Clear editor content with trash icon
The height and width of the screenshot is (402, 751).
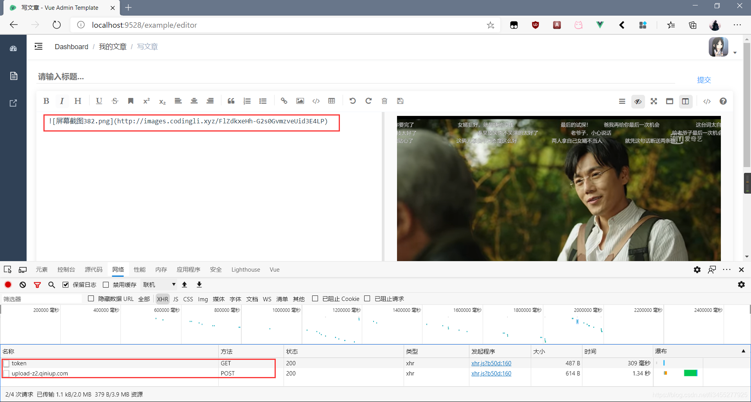click(384, 101)
